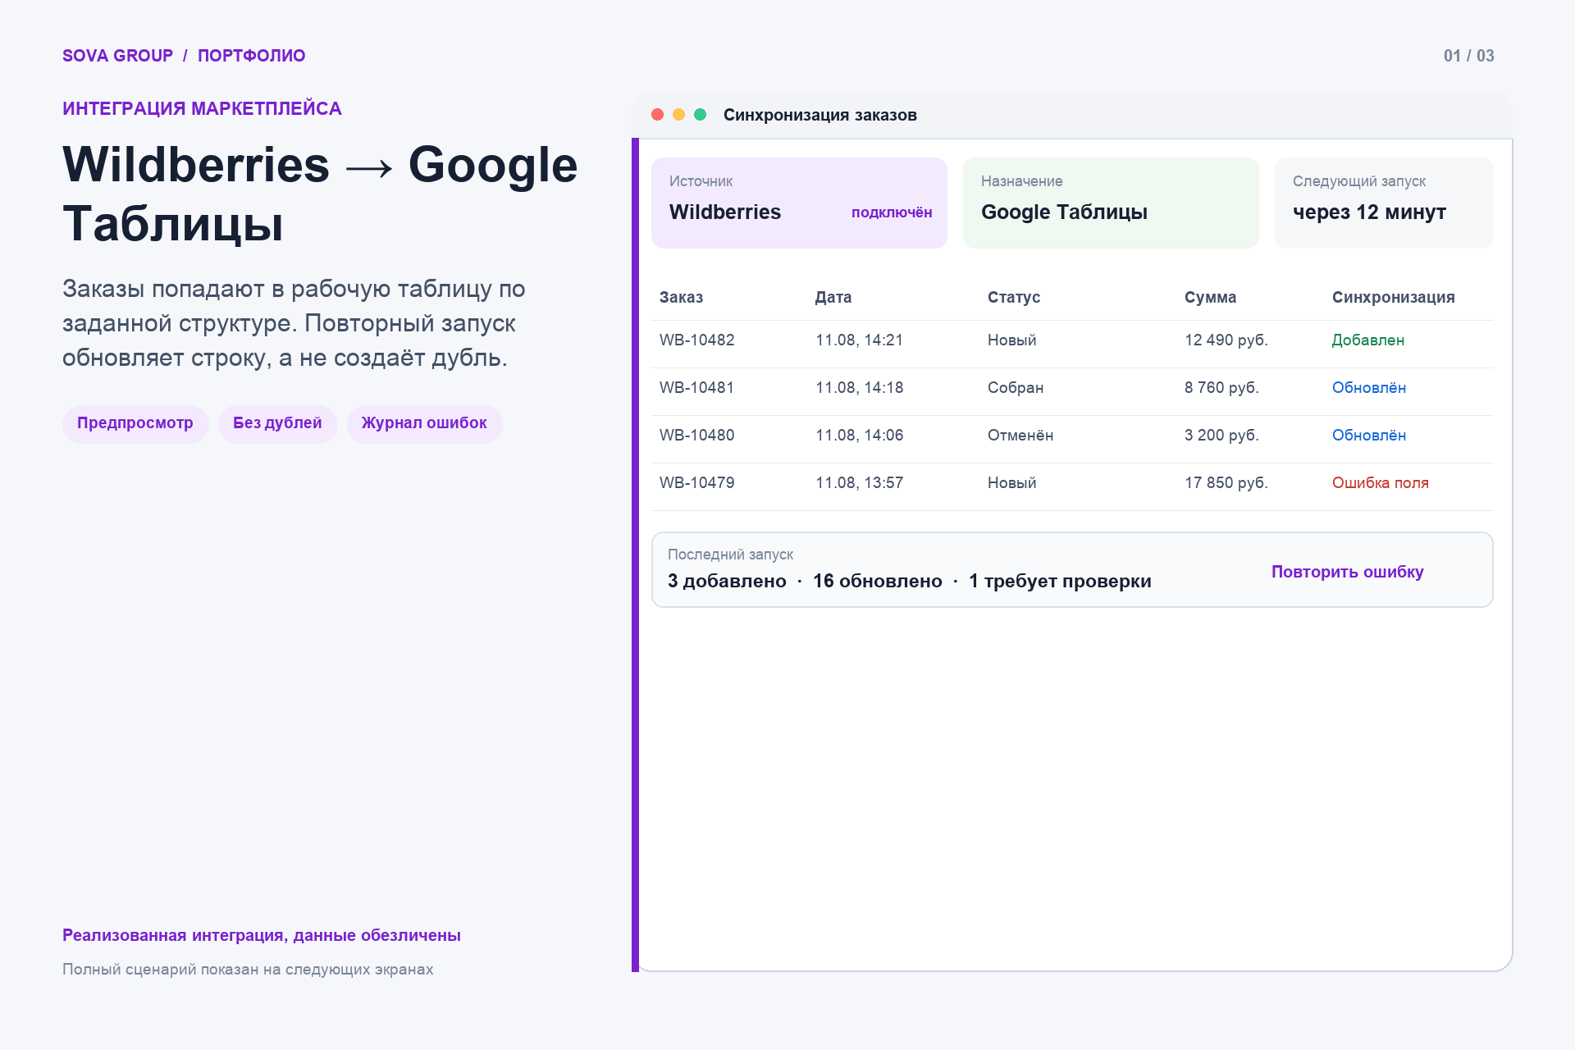Click the date 11.08, 14:21
Image resolution: width=1575 pixels, height=1050 pixels.
[x=859, y=340]
